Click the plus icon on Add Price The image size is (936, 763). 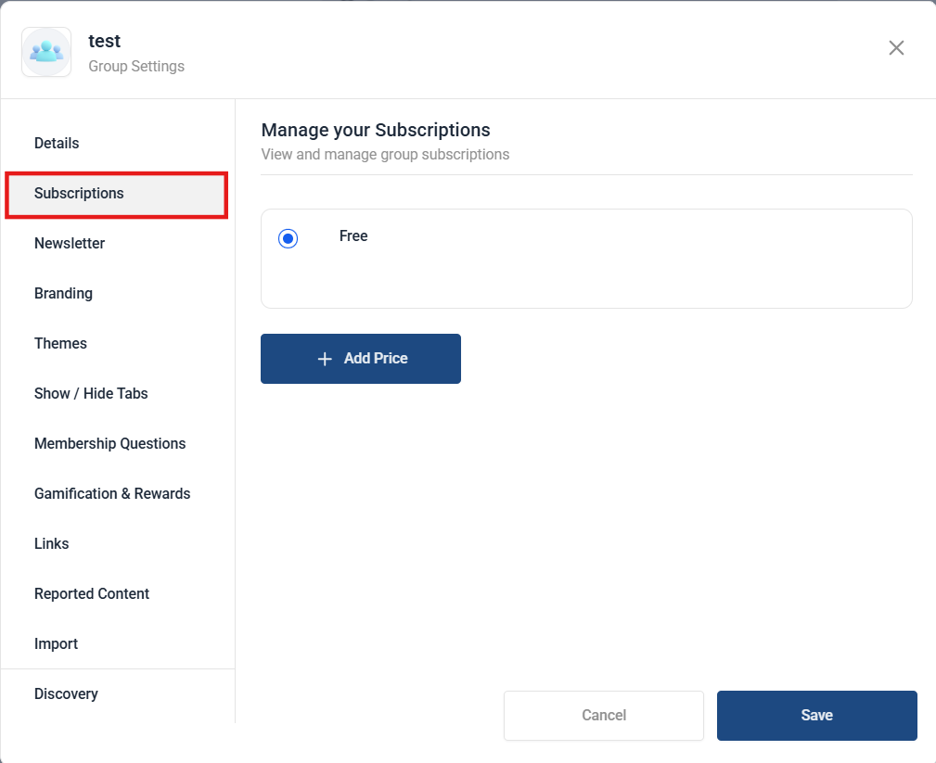325,359
